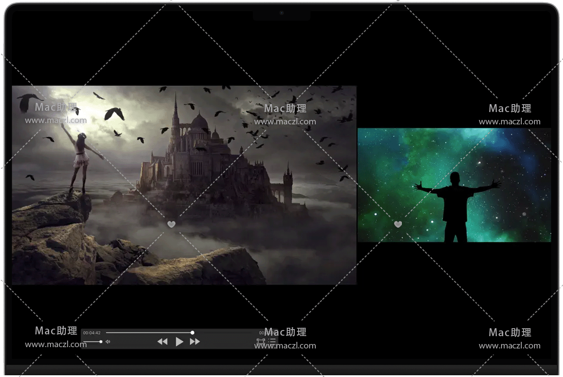Click the playback progress slider handle
This screenshot has height=377, width=563.
pyautogui.click(x=192, y=333)
